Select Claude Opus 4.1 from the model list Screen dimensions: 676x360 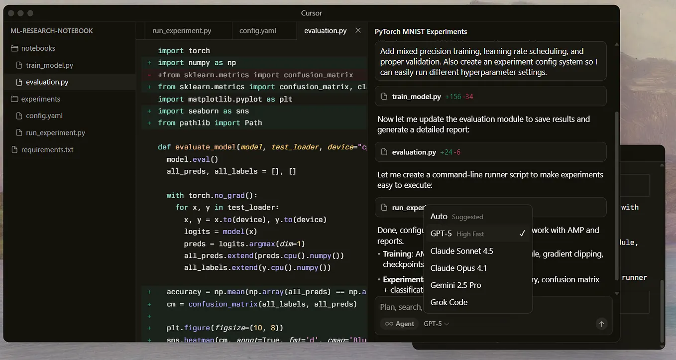click(x=458, y=268)
